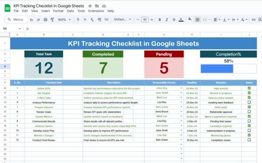Click the insert comment icon
Image resolution: width=262 pixels, height=163 pixels.
click(x=260, y=20)
